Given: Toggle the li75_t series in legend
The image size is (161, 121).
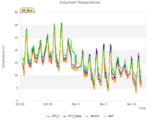Looking at the screenshot, I should click(53, 116).
